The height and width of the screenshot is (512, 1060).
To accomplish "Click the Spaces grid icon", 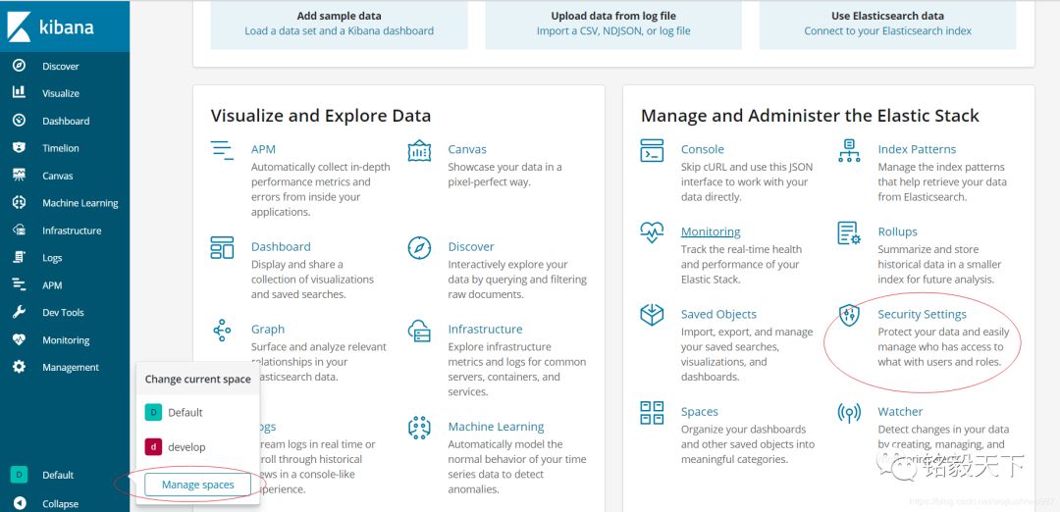I will (x=652, y=413).
